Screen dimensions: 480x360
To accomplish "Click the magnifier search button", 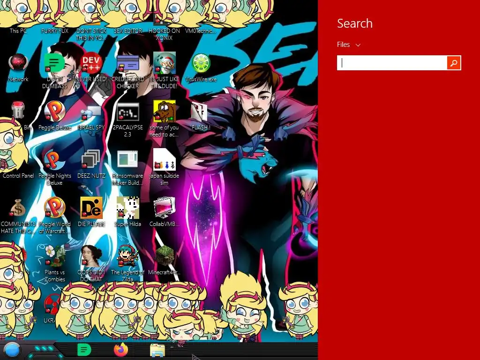I will (x=454, y=63).
